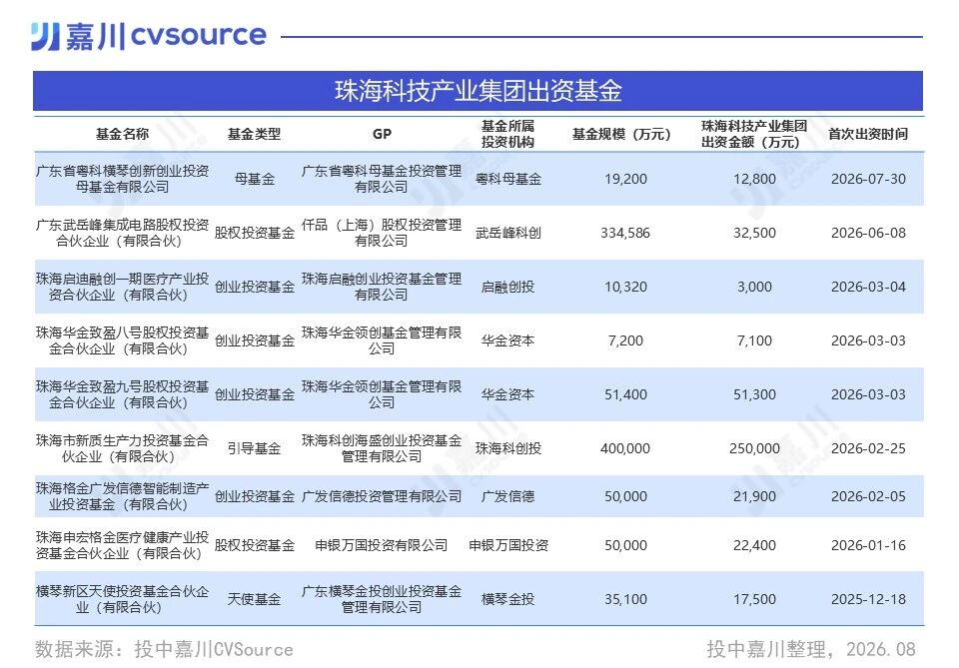Select fund 珠海格金广发信德智能制造产业投资基金

(122, 496)
